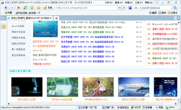
Task: Click 早安舞动的精灵Win7主 theme caption
Action: coord(97,99)
